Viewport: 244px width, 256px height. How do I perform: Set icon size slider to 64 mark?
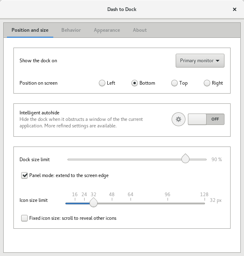pyautogui.click(x=131, y=203)
